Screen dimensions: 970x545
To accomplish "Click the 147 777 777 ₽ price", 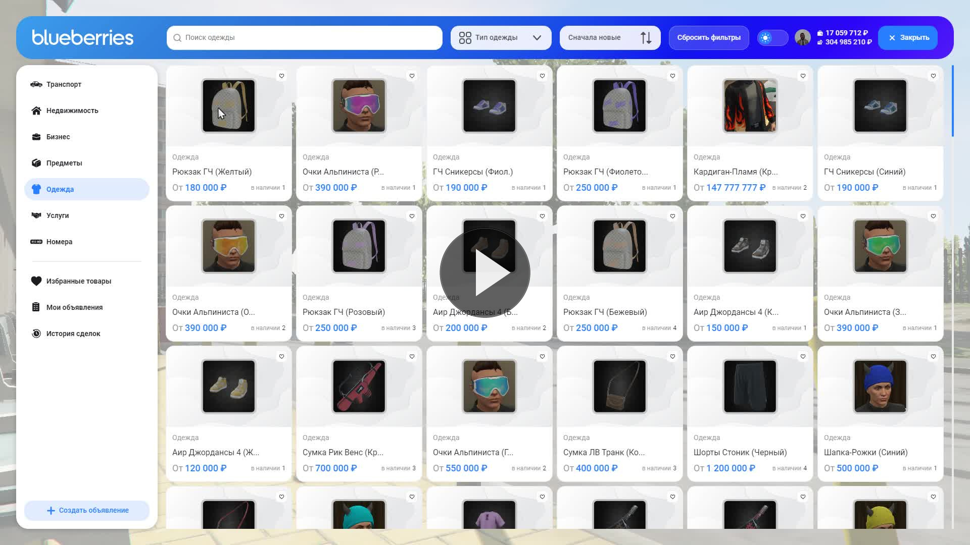I will (x=736, y=188).
